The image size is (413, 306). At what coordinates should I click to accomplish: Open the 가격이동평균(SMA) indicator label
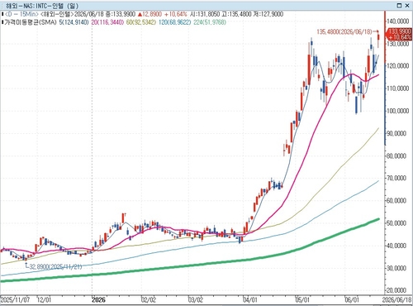[x=31, y=22]
